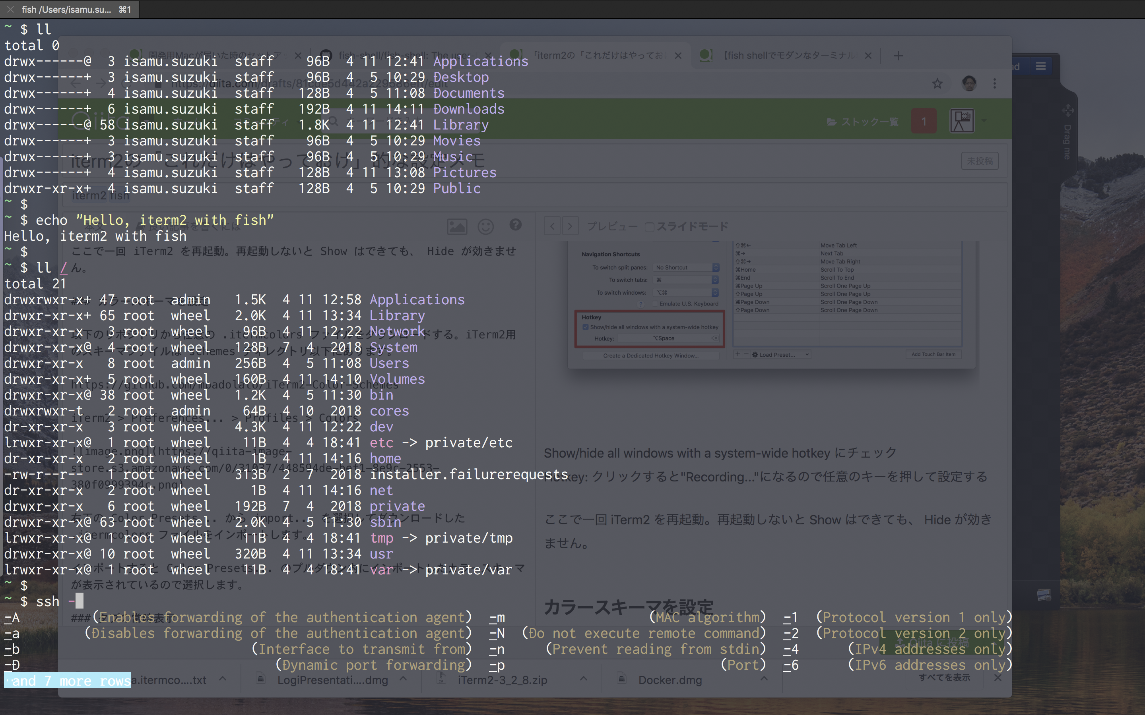The width and height of the screenshot is (1145, 715).
Task: Open the iTerm2 preferences screenshot in preview
Action: (771, 305)
